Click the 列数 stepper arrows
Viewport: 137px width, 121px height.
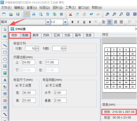[x=65, y=48]
